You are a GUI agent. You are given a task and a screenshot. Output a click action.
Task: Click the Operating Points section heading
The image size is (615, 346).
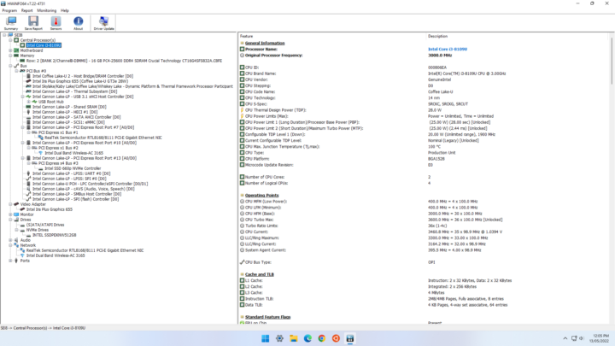(x=261, y=195)
